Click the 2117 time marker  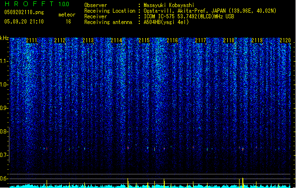[200, 40]
